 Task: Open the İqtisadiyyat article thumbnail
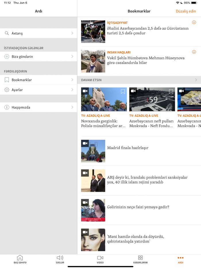coord(93,32)
